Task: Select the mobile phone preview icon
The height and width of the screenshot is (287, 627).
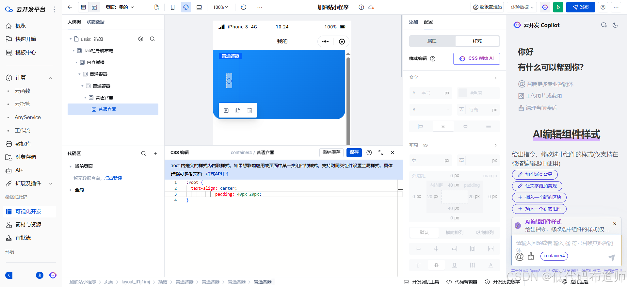Action: [173, 7]
